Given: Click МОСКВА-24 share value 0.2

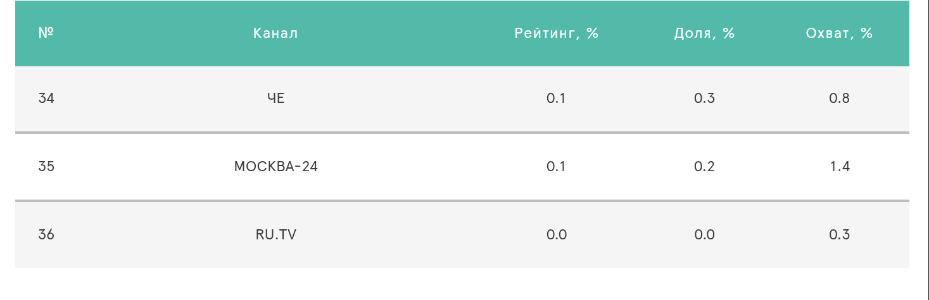Looking at the screenshot, I should tap(704, 167).
